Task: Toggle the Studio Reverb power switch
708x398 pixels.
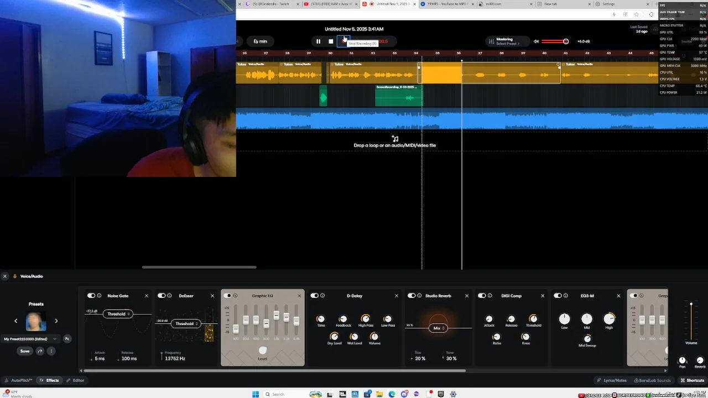Action: (412, 296)
